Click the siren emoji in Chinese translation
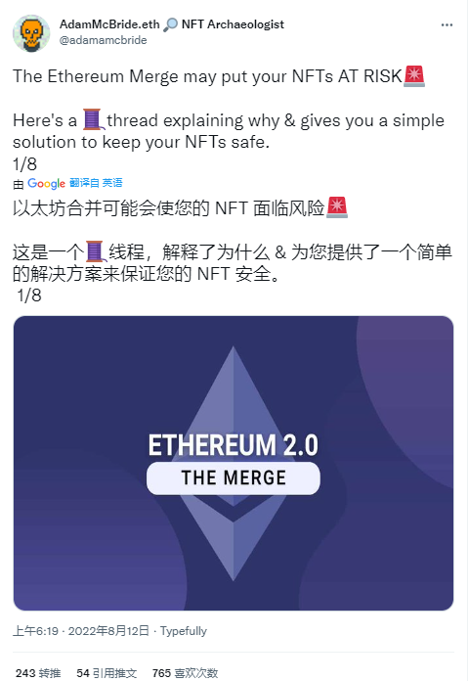The height and width of the screenshot is (681, 469). tap(337, 207)
